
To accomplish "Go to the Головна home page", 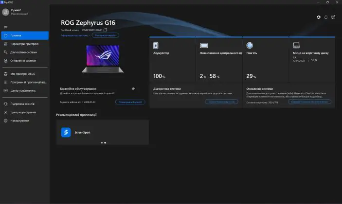I will (x=25, y=35).
